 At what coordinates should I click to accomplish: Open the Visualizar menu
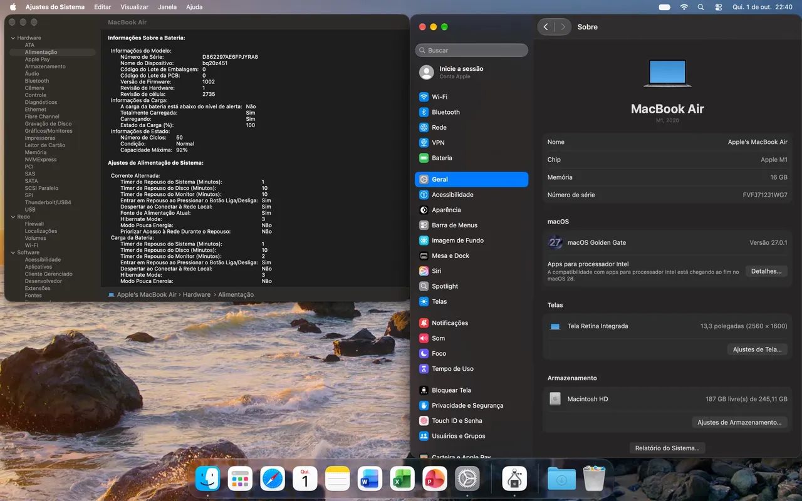[134, 7]
